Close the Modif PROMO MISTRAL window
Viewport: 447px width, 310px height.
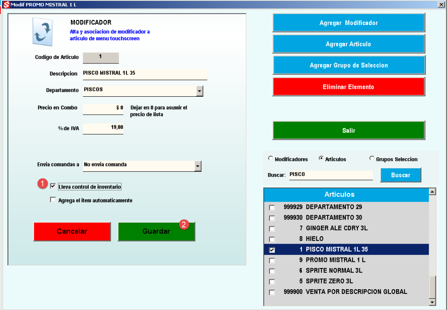click(441, 4)
